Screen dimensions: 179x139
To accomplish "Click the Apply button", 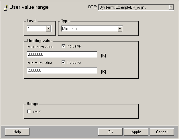I will pos(136,132).
